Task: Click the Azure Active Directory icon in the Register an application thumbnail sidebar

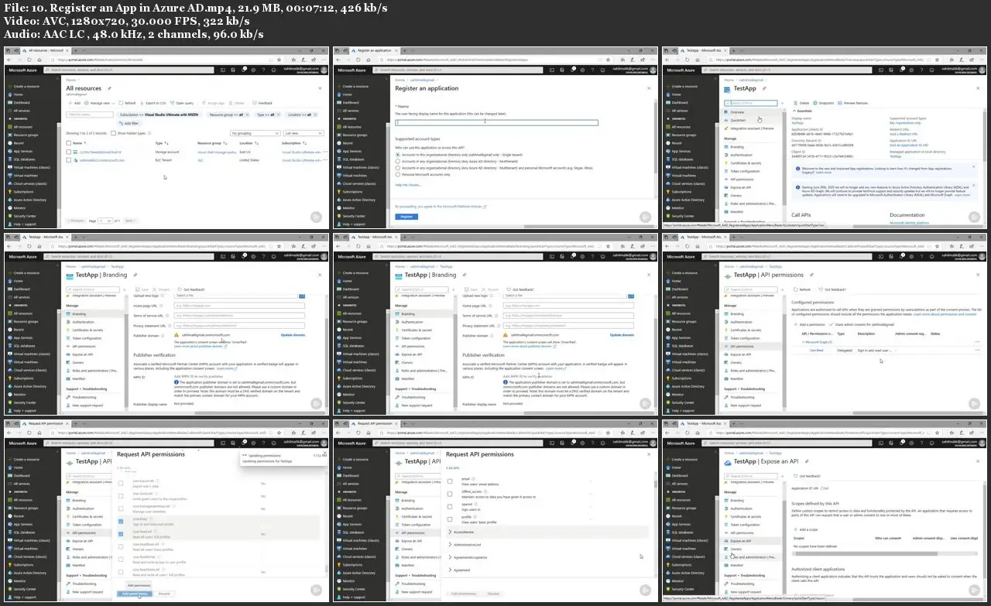Action: pos(339,200)
